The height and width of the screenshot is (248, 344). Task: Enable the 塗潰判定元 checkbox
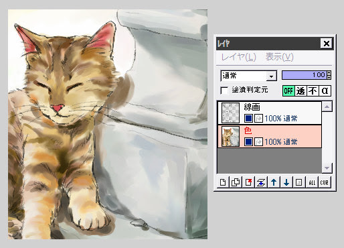224,90
